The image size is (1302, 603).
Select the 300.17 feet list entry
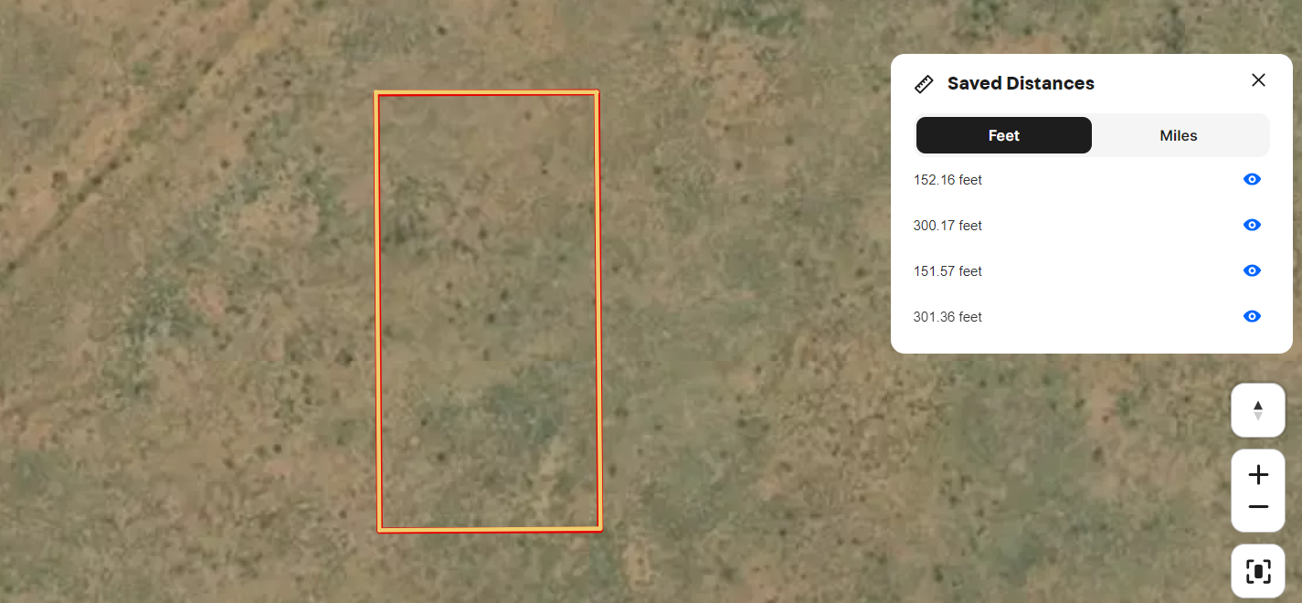coord(947,226)
